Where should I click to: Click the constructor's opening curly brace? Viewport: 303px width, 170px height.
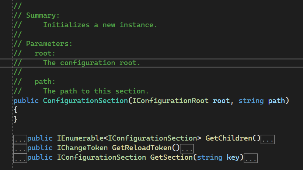pyautogui.click(x=15, y=110)
